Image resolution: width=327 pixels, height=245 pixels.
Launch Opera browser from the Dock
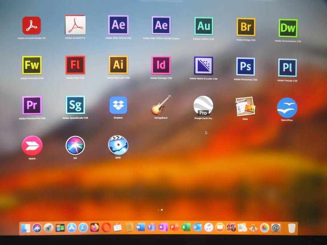(x=106, y=228)
